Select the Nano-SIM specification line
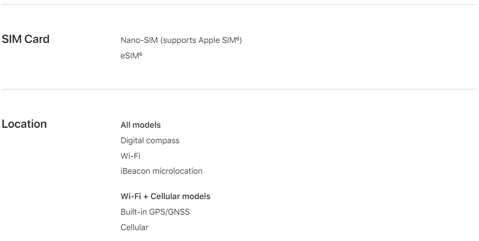The height and width of the screenshot is (241, 479). click(x=181, y=40)
